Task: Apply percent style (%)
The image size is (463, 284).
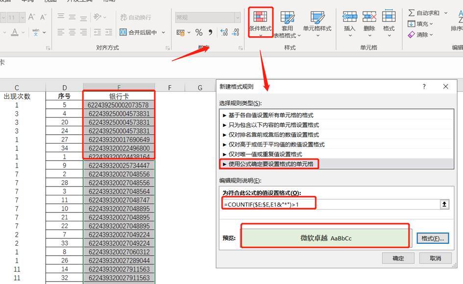Action: pos(199,32)
